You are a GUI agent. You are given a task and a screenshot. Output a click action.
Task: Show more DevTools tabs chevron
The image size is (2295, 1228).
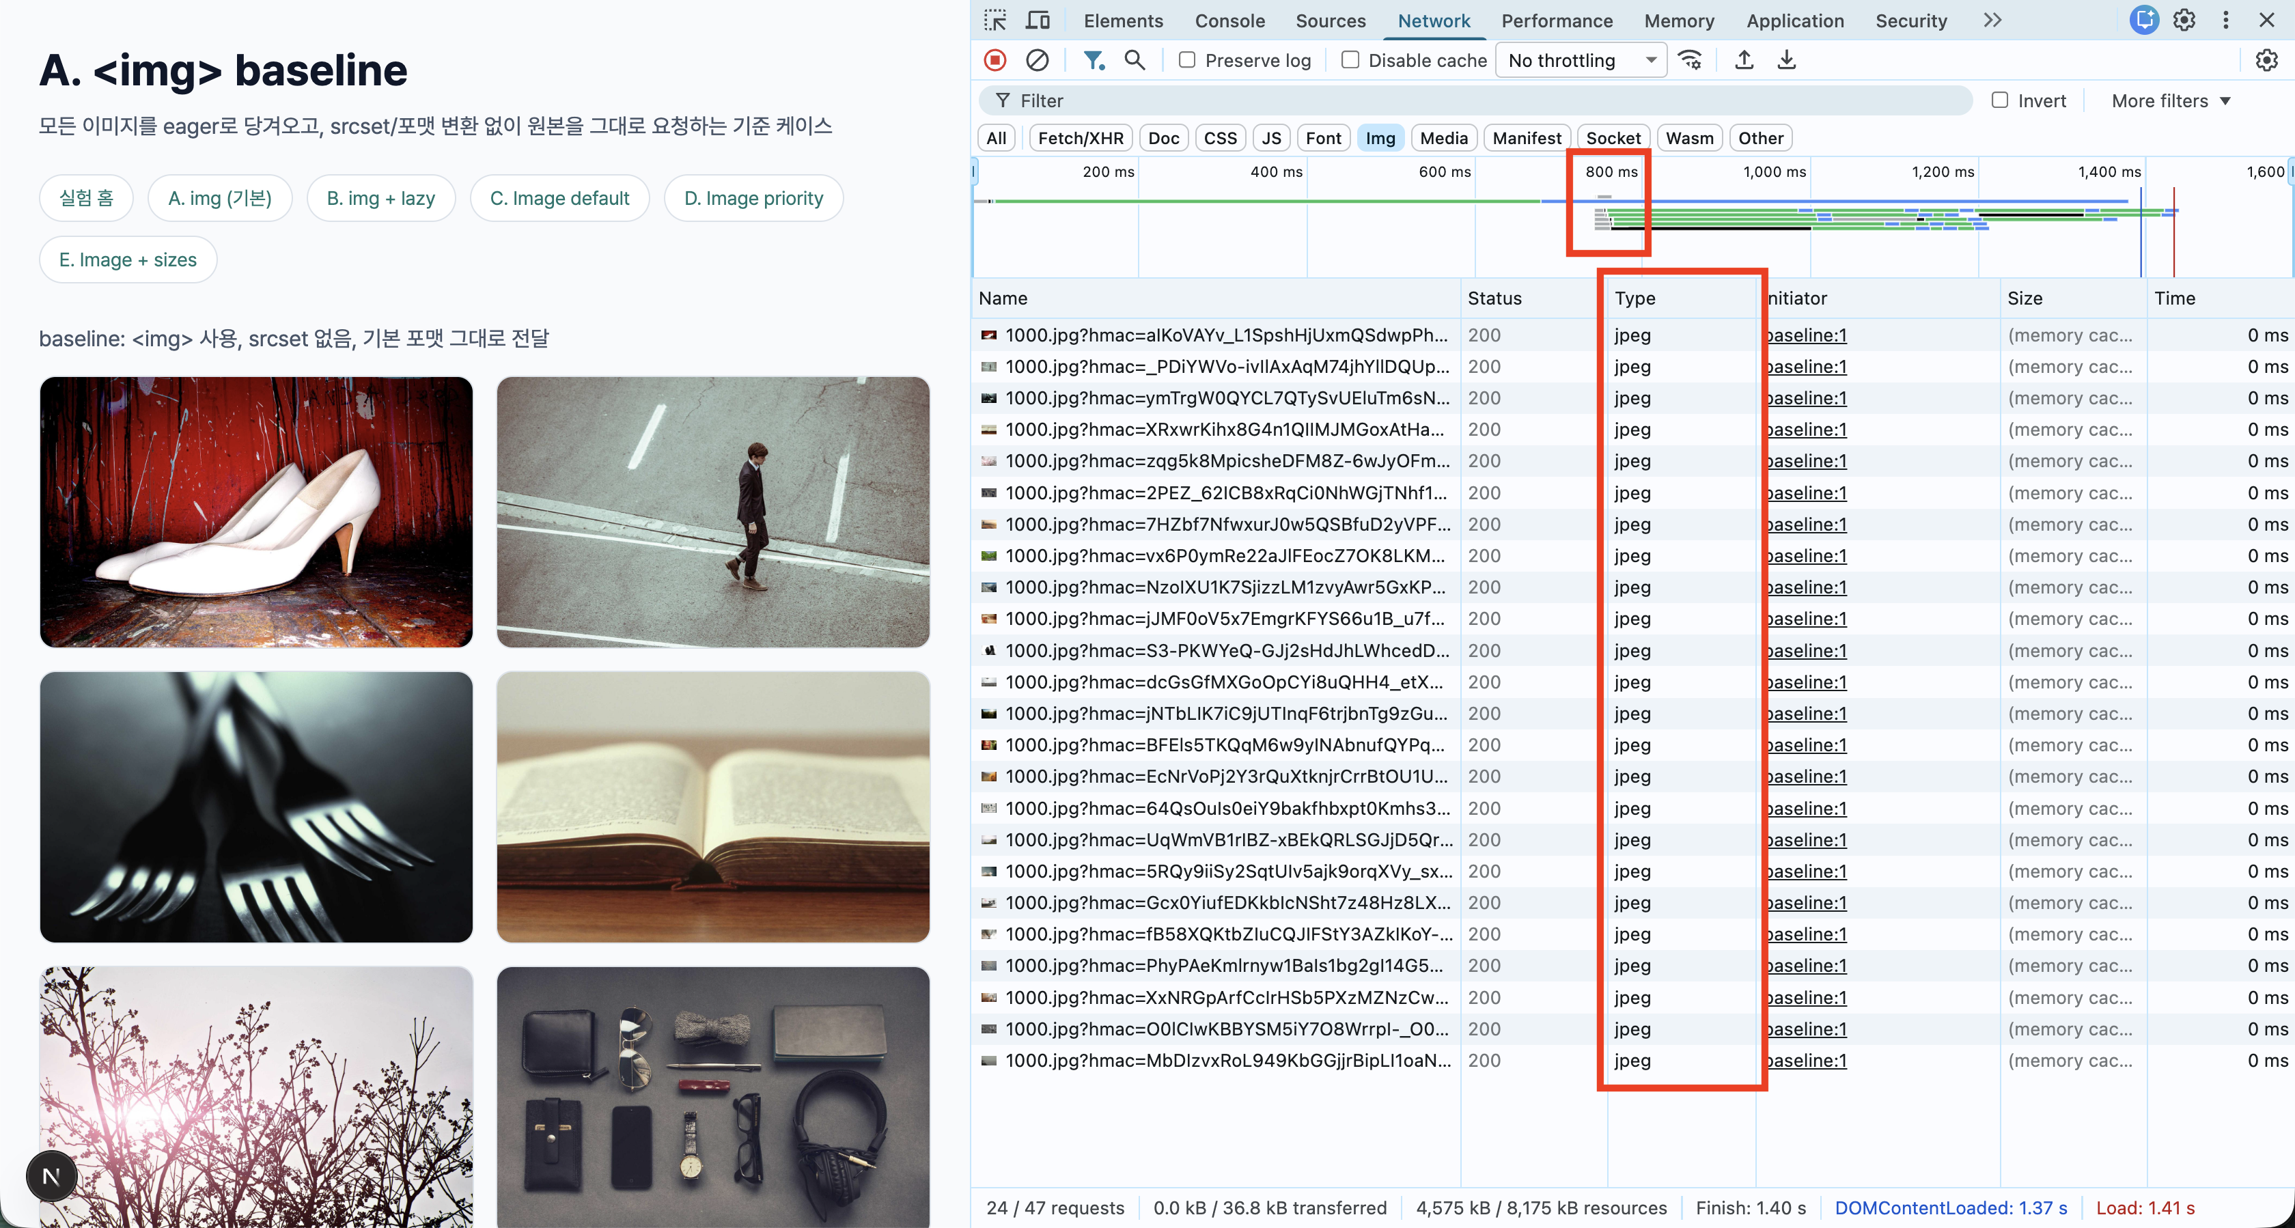[1992, 20]
